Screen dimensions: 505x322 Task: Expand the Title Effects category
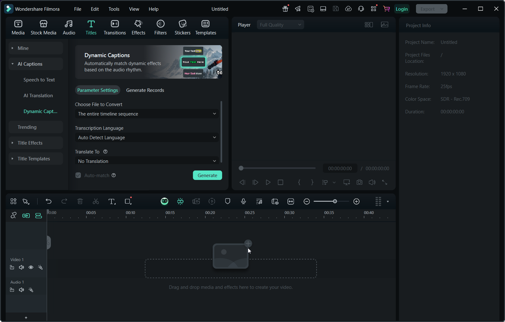pos(36,143)
